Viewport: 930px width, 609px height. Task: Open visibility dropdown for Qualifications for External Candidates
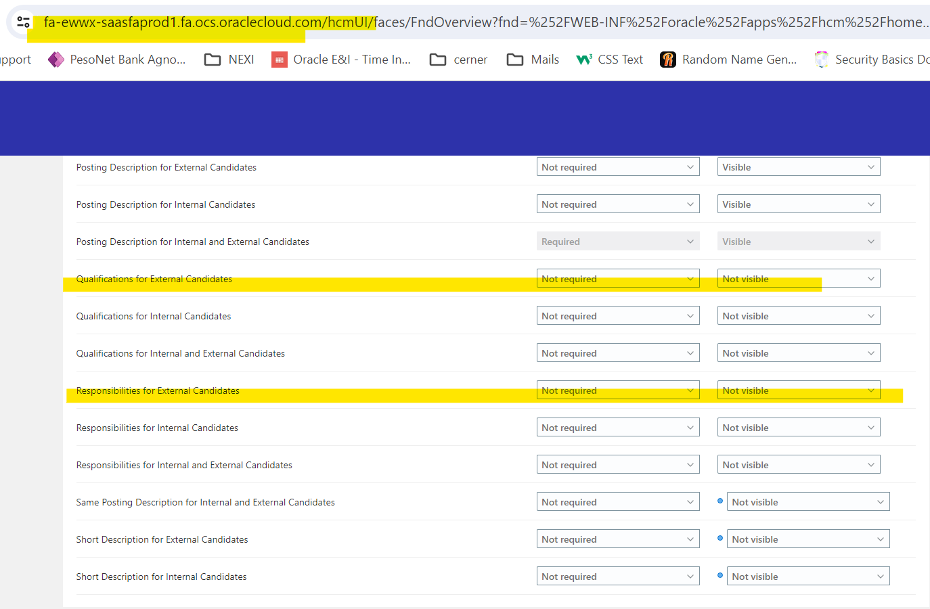coord(799,279)
